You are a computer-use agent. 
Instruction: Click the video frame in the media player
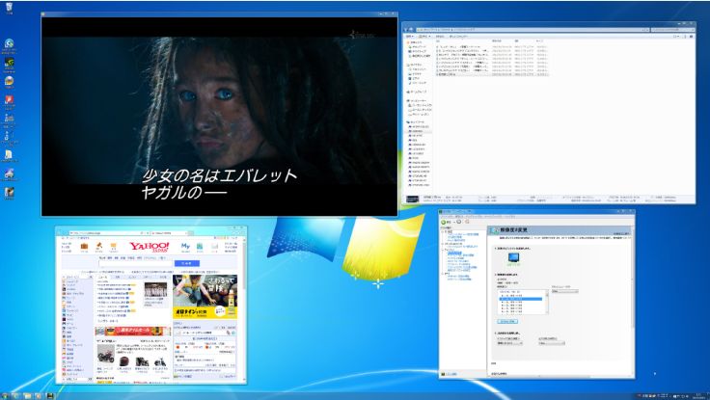[x=220, y=117]
